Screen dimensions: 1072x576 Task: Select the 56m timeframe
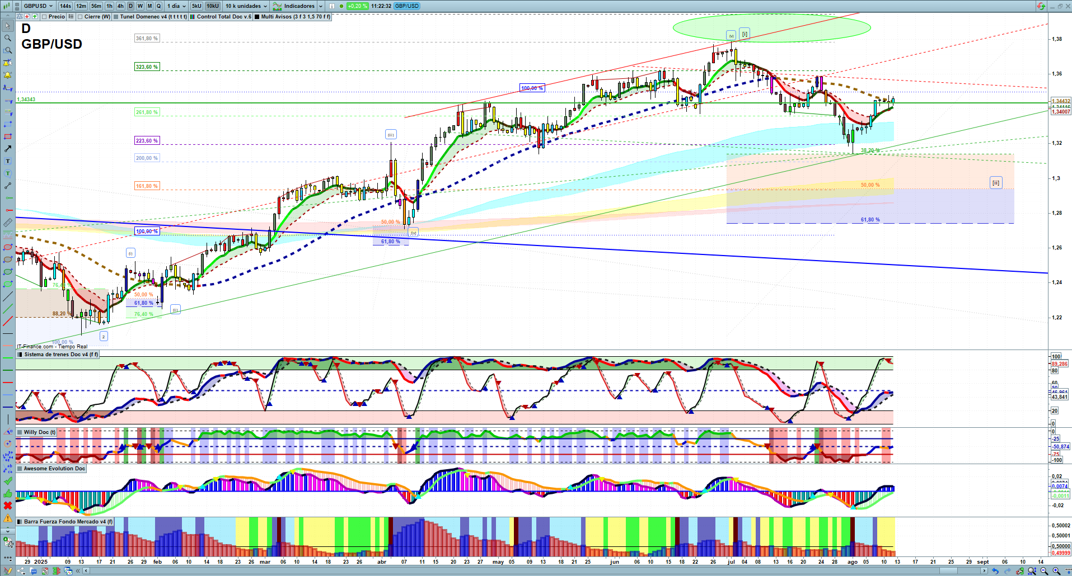pyautogui.click(x=96, y=6)
